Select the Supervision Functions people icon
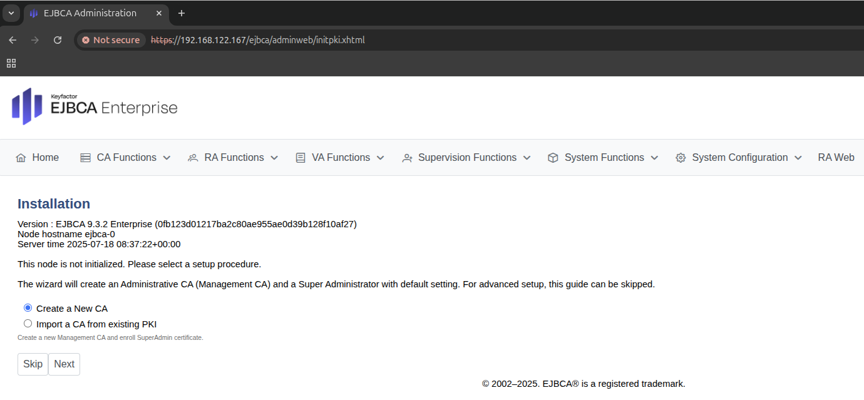Viewport: 864px width, 400px height. tap(407, 157)
